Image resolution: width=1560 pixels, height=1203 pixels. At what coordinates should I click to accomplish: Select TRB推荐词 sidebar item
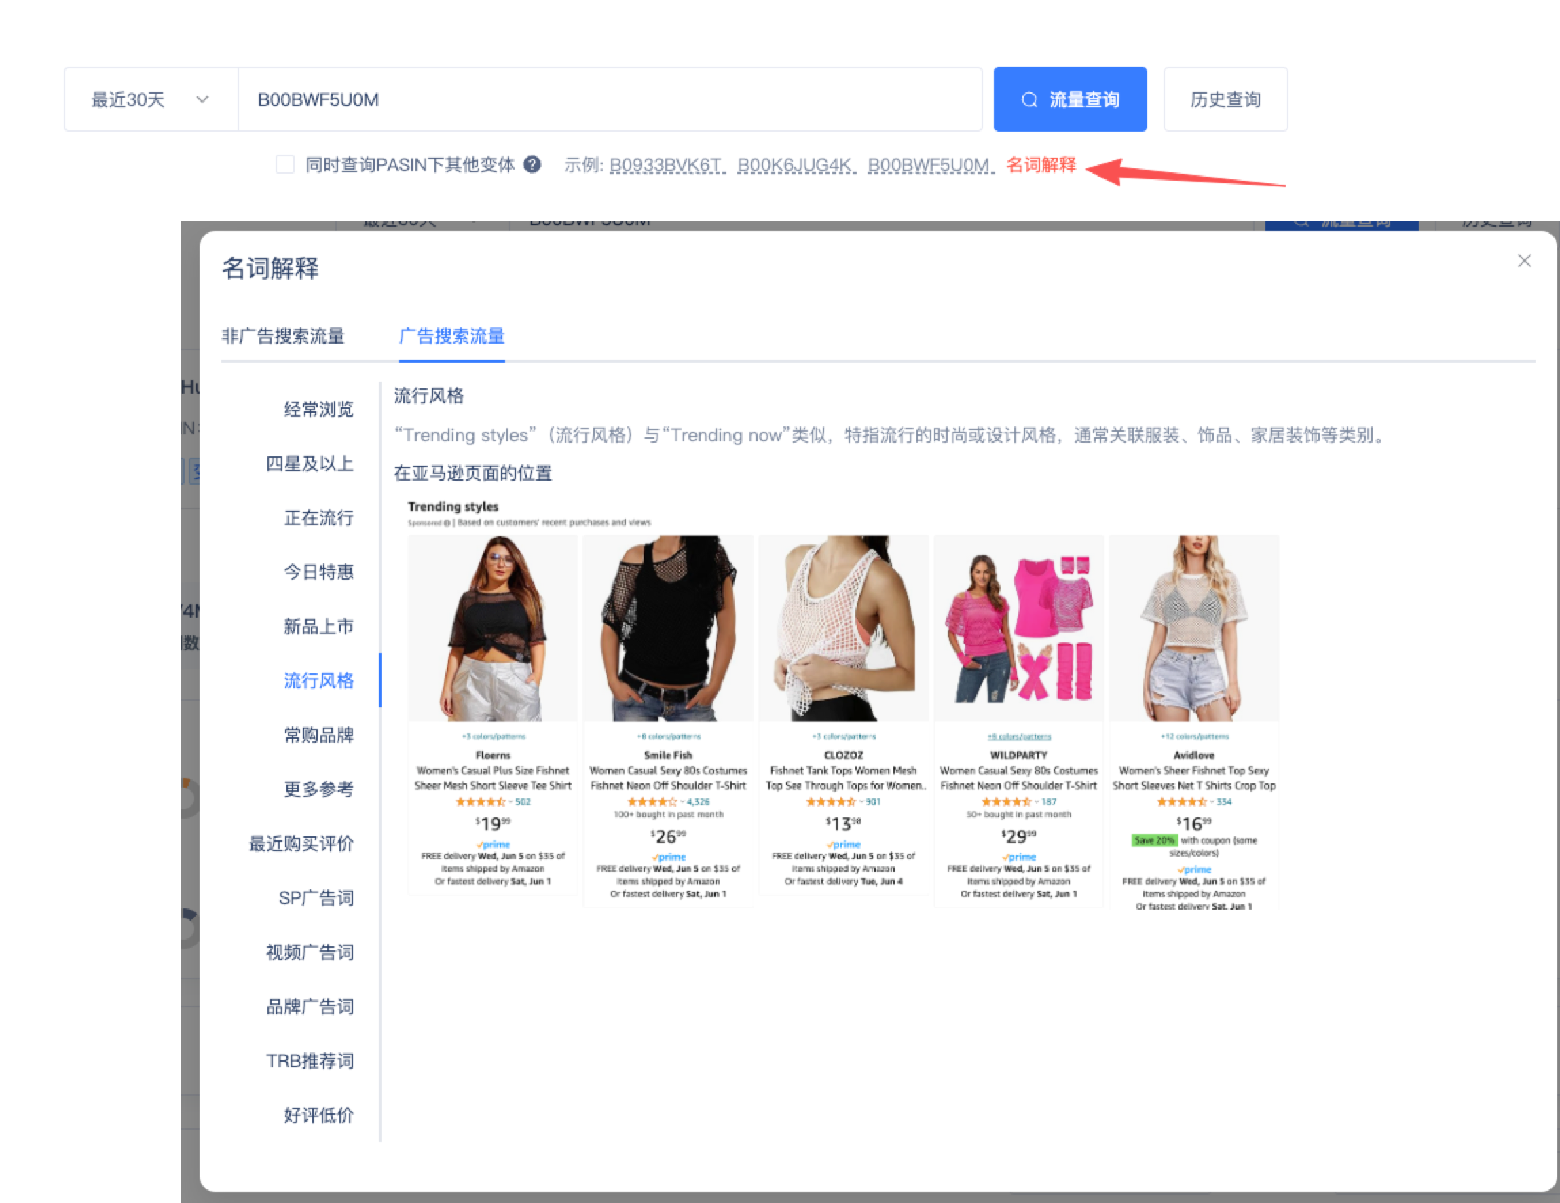310,1061
